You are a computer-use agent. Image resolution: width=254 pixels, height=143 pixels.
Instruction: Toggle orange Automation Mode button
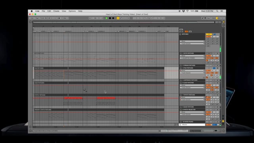tap(186, 31)
